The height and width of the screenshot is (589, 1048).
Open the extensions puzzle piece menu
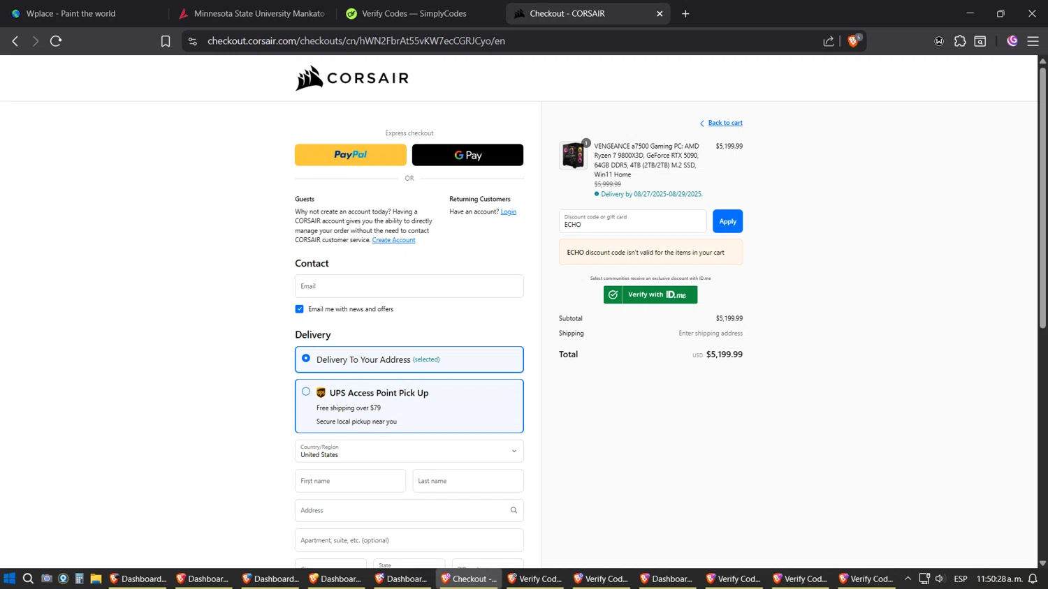coord(960,41)
